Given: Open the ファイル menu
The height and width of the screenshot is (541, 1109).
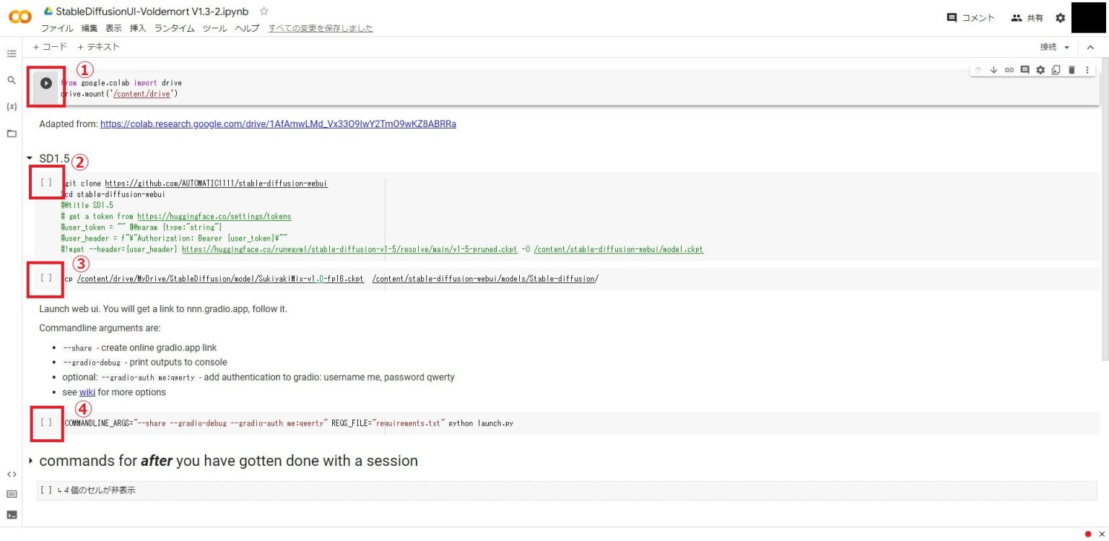Looking at the screenshot, I should coord(57,28).
